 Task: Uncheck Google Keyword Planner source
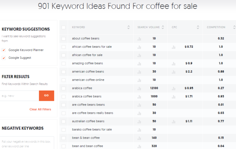[4, 50]
